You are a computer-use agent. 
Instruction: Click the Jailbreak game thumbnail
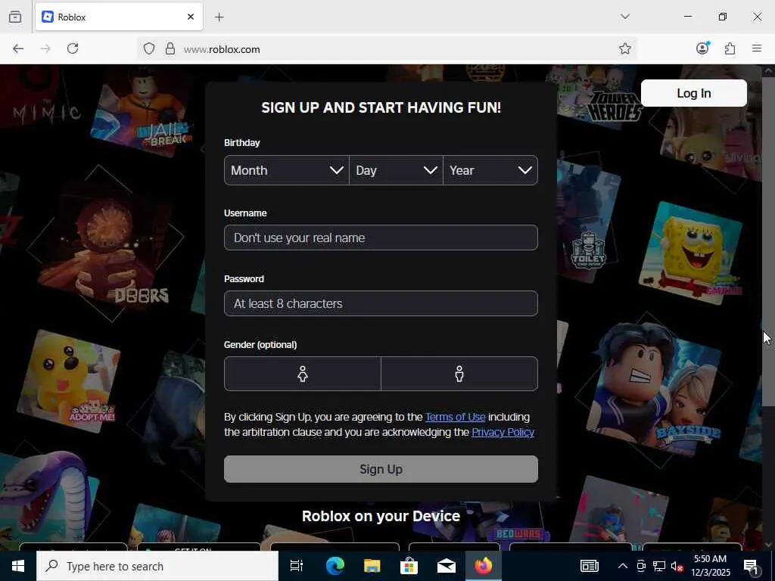pyautogui.click(x=142, y=112)
